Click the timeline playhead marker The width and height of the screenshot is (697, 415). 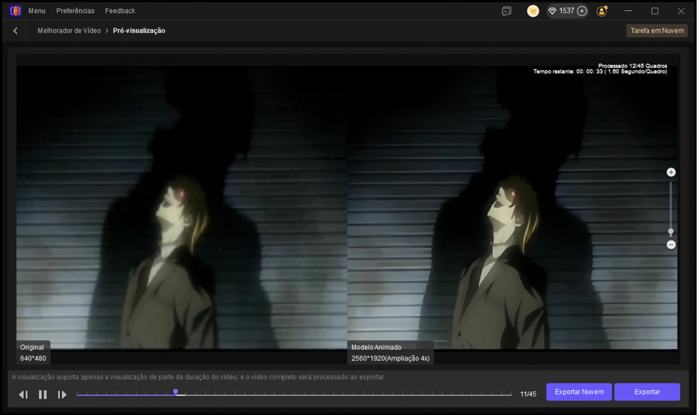point(176,392)
